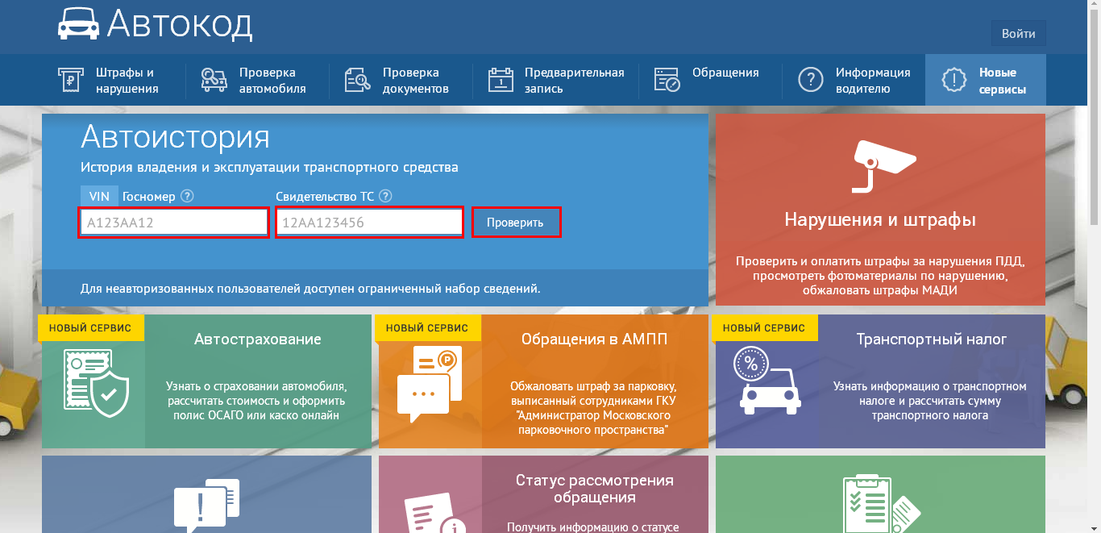Click the Проверить button
This screenshot has height=533, width=1101.
point(516,223)
